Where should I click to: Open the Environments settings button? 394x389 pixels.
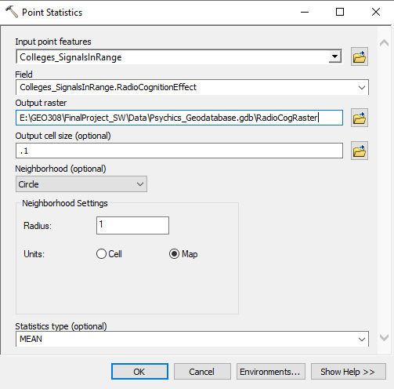271,371
